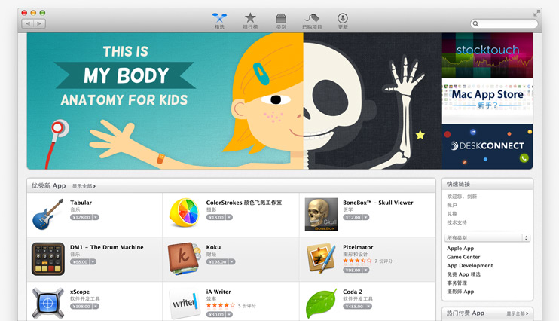This screenshot has height=321, width=559.
Task: Open the BoneBox Skull Viewer icon
Action: coord(321,214)
